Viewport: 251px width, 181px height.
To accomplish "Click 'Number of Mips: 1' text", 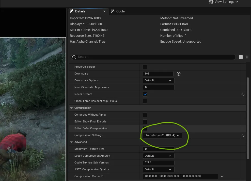I will tap(173, 36).
